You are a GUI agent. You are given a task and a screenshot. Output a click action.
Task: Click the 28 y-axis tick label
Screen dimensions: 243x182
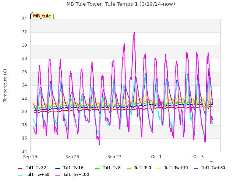tap(24, 58)
